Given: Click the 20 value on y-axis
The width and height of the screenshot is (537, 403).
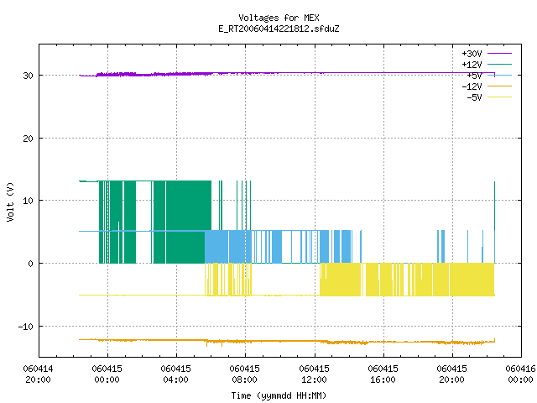Looking at the screenshot, I should coord(28,139).
